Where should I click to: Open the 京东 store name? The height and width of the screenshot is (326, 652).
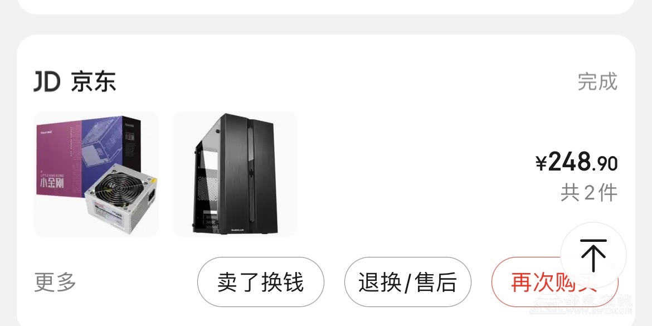coord(93,81)
